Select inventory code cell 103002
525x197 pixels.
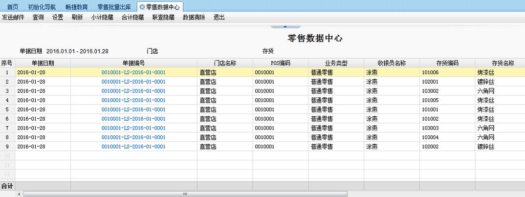point(447,91)
